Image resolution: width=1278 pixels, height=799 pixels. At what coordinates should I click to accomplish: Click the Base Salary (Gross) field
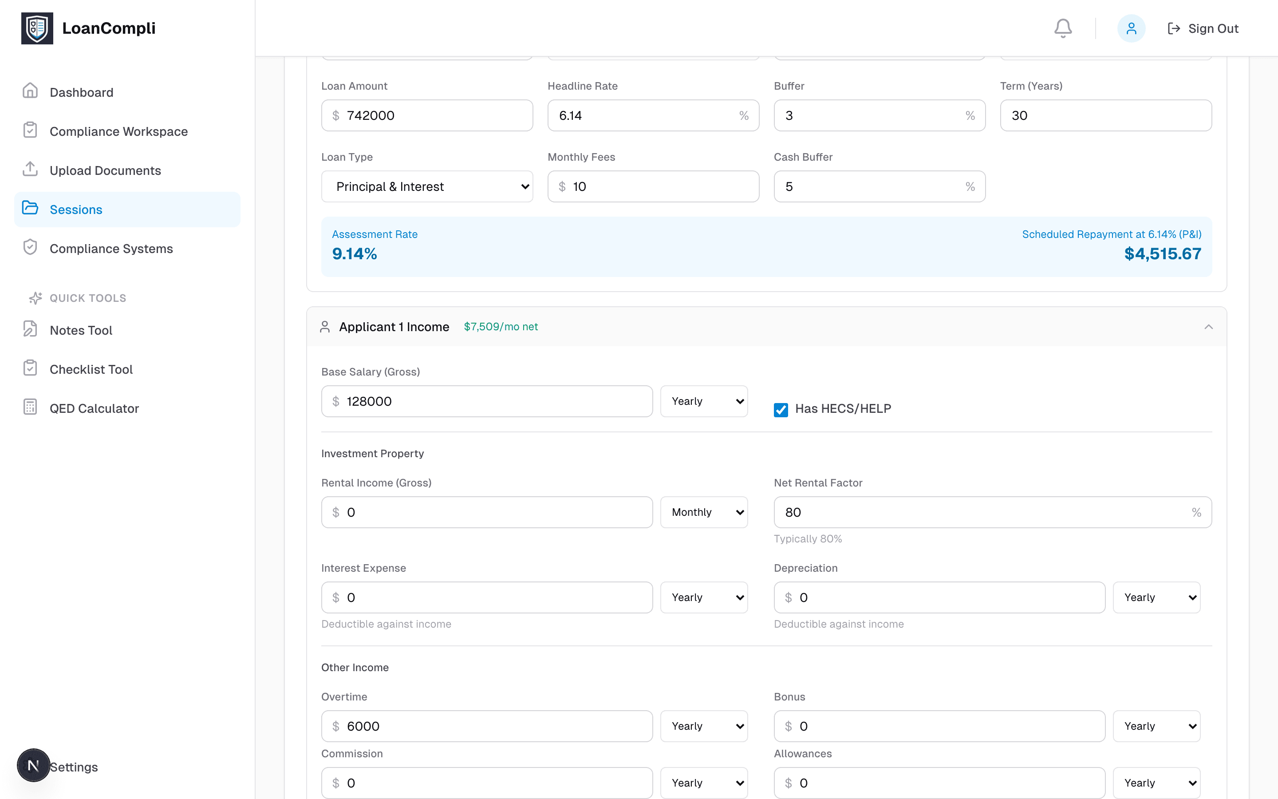[487, 401]
